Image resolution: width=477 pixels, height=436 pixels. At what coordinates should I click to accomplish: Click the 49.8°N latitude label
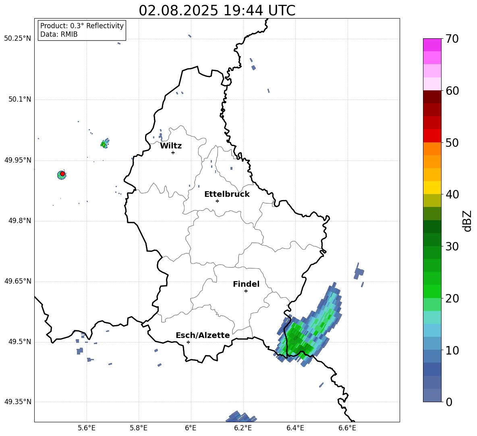pyautogui.click(x=20, y=221)
